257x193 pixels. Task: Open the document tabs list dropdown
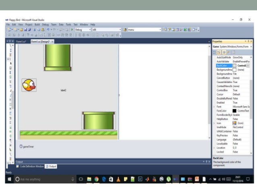209,42
